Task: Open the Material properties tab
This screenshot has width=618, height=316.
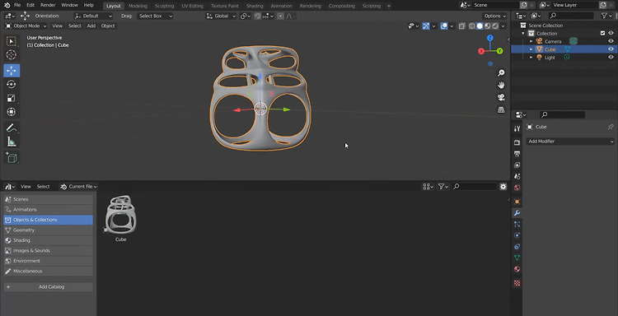Action: 517,269
